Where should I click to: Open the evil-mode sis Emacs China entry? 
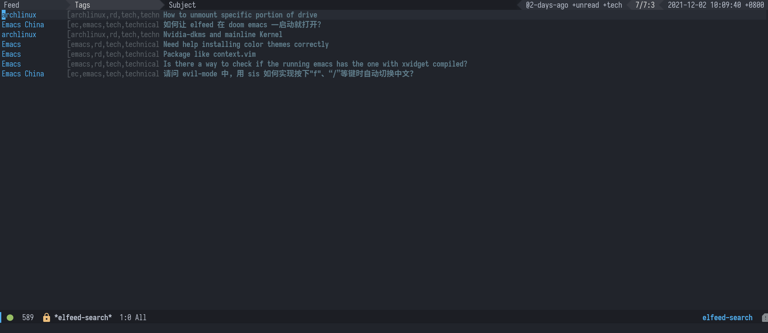(288, 74)
